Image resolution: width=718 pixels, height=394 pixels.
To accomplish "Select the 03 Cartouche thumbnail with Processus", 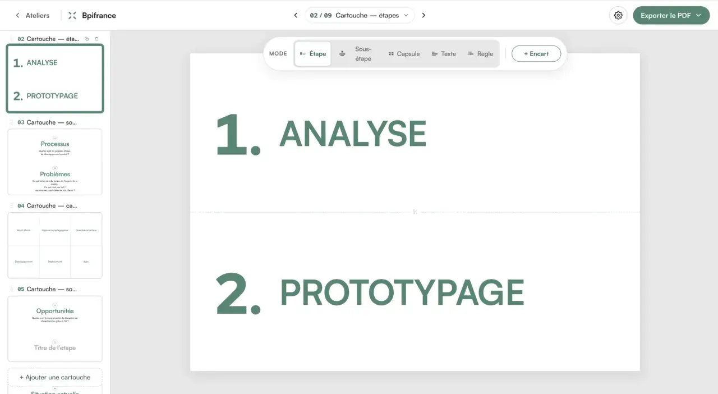I will coord(55,162).
